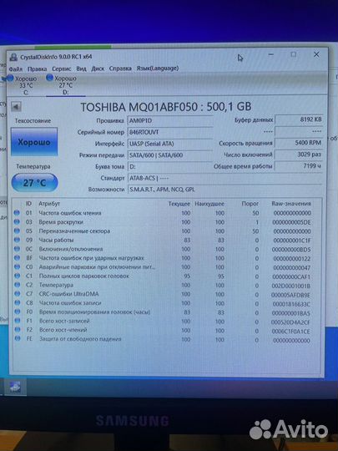Click the Raw-значения column header
Screen dimensions: 338x451
click(291, 204)
